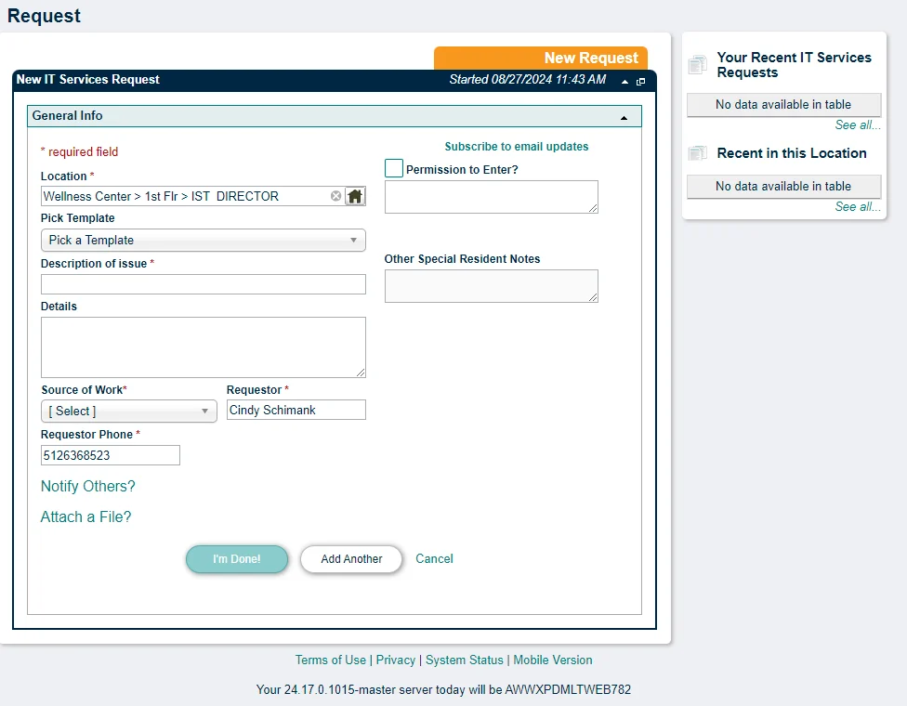Viewport: 907px width, 706px height.
Task: Open the Source of Work dropdown
Action: pos(128,411)
